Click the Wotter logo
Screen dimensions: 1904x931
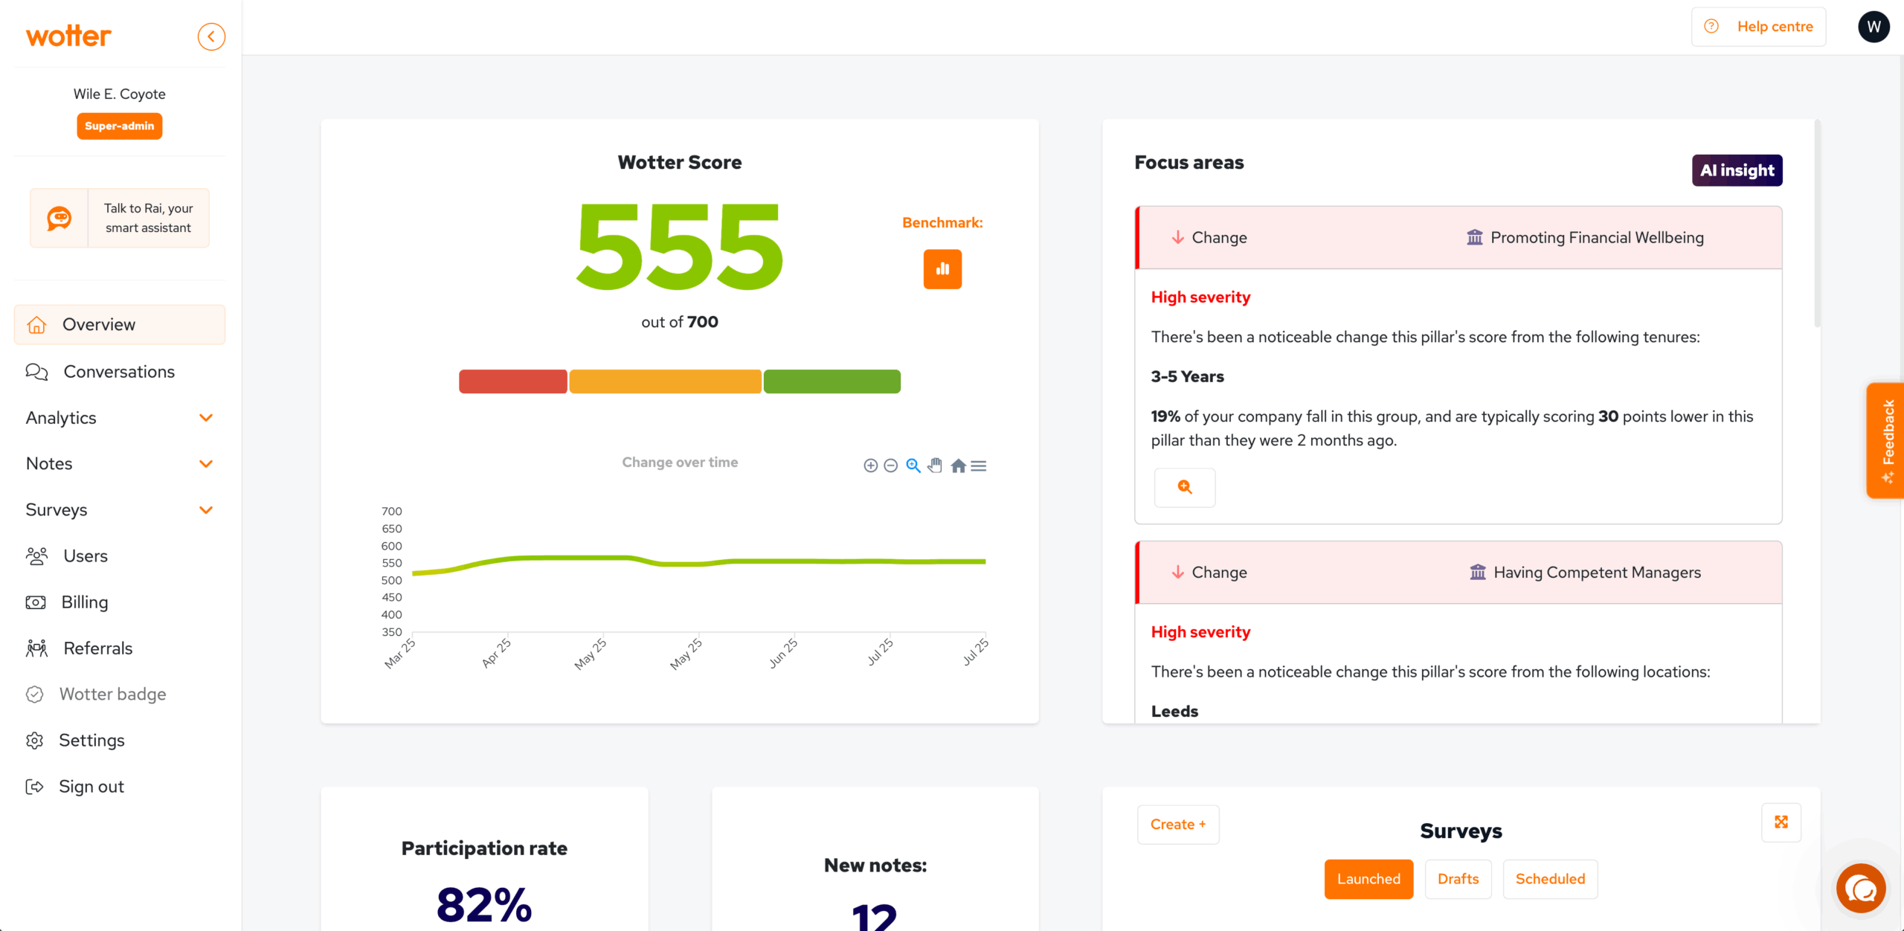[x=68, y=36]
